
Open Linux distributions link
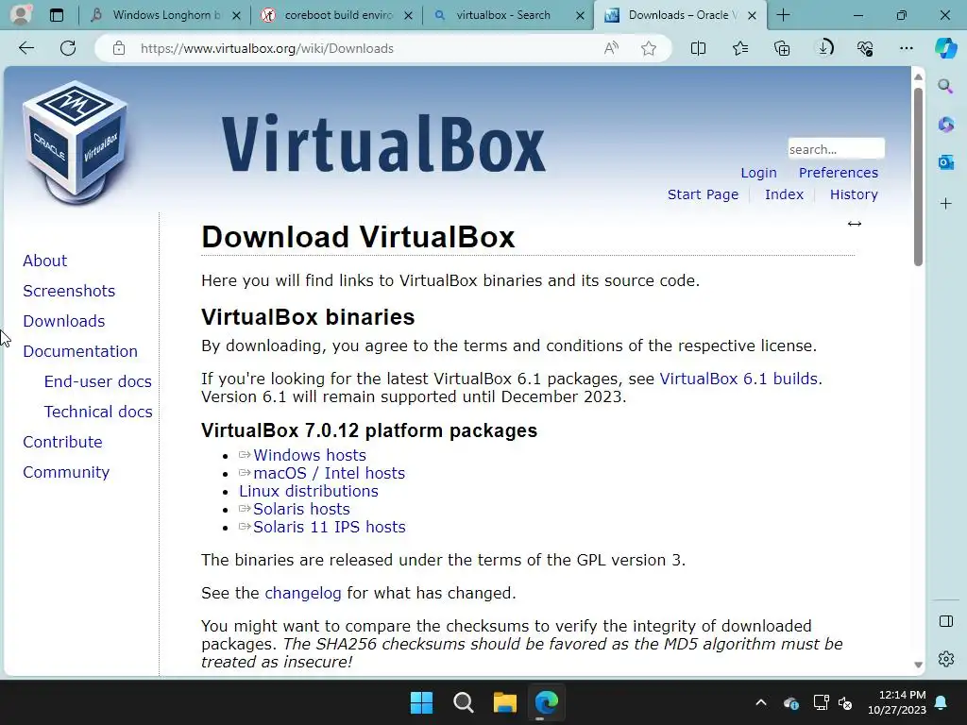pos(309,491)
